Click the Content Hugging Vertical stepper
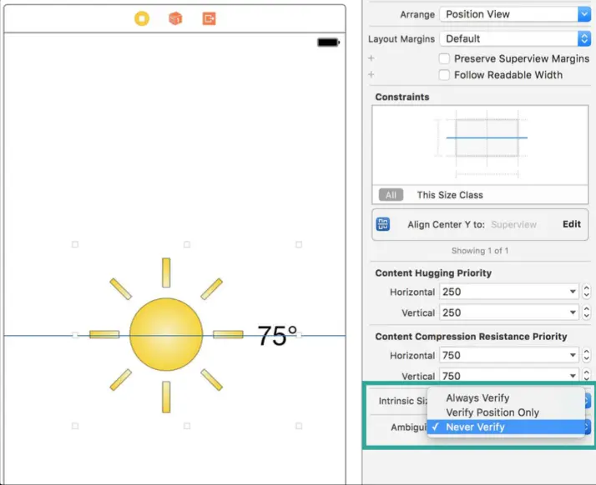This screenshot has height=485, width=596. [587, 312]
